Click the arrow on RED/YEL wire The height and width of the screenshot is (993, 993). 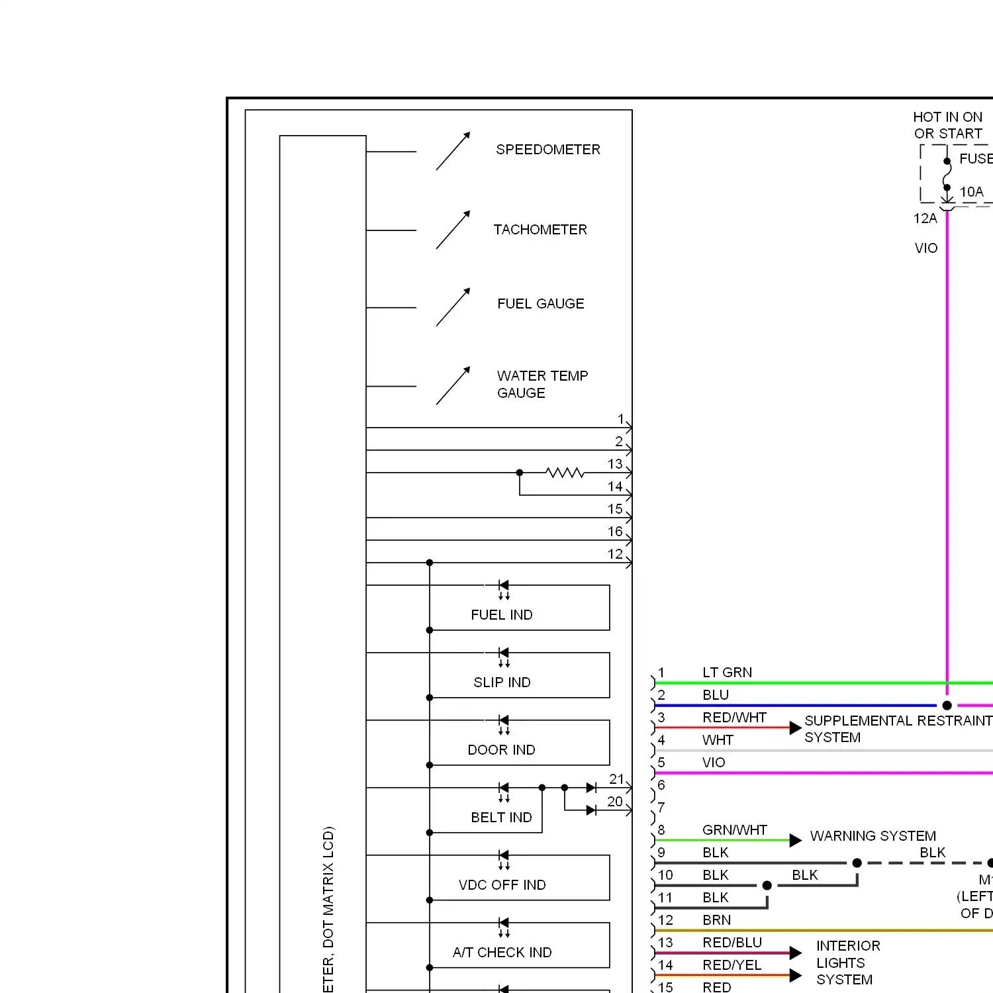click(x=796, y=976)
